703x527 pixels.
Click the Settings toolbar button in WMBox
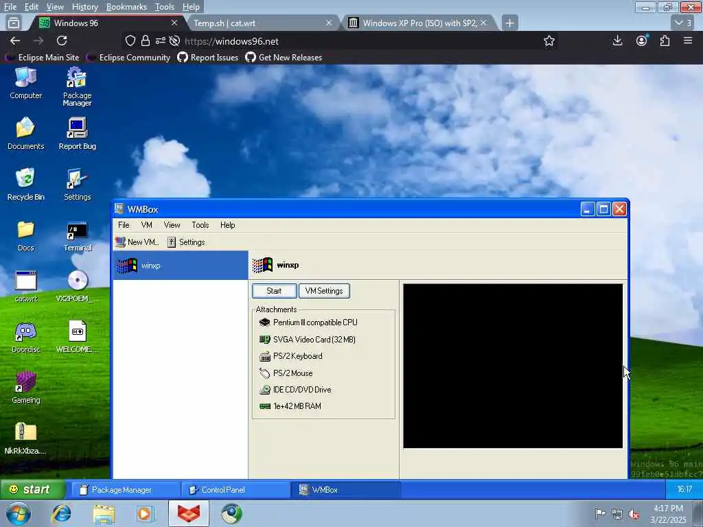[186, 242]
